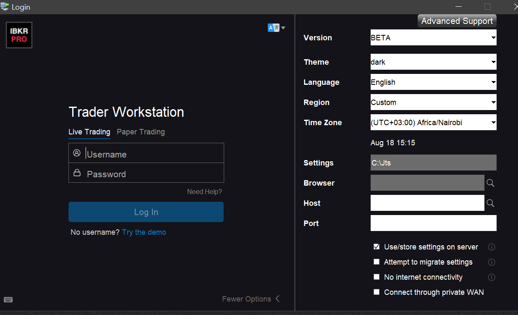
Task: Expand the Theme dropdown set to dark
Action: tap(433, 62)
